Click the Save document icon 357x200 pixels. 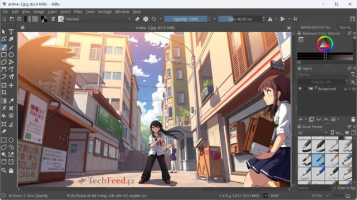click(x=20, y=19)
